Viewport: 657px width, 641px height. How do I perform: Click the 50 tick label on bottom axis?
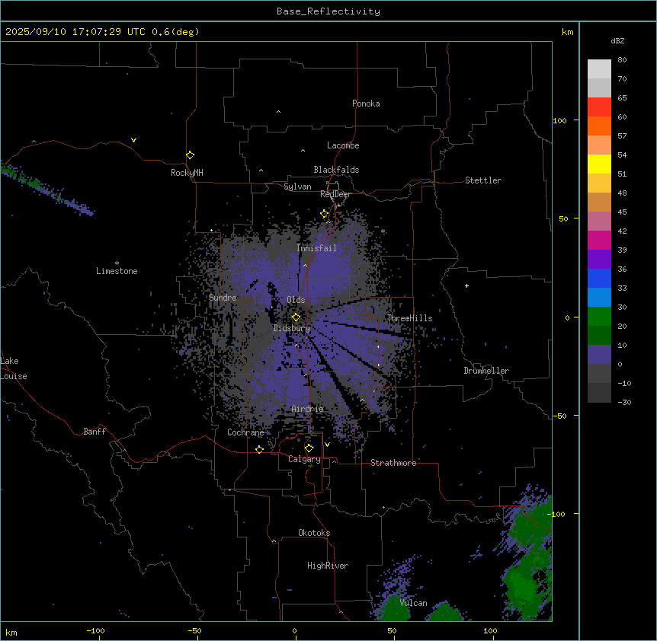[392, 630]
